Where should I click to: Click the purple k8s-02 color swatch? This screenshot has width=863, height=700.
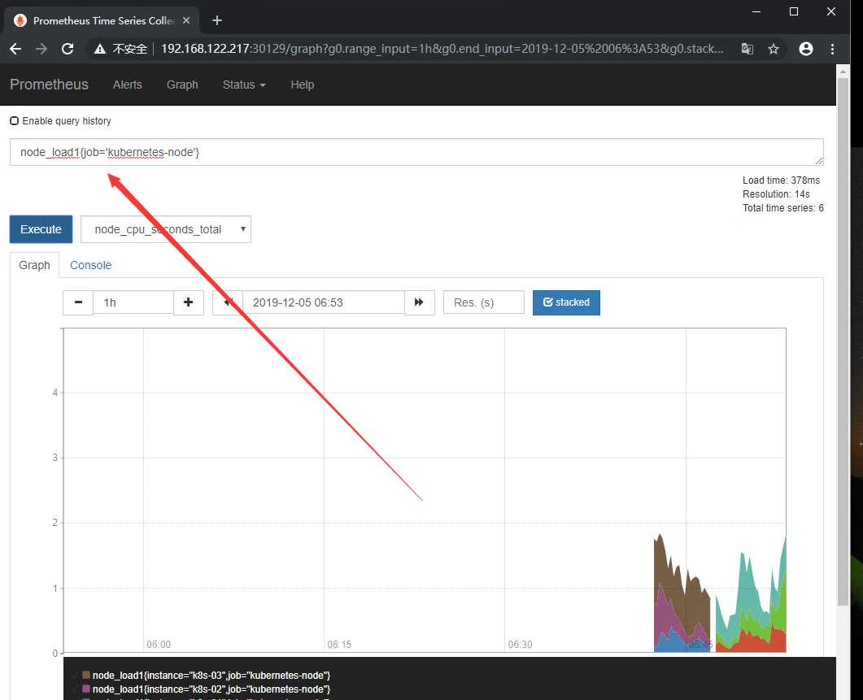point(86,689)
